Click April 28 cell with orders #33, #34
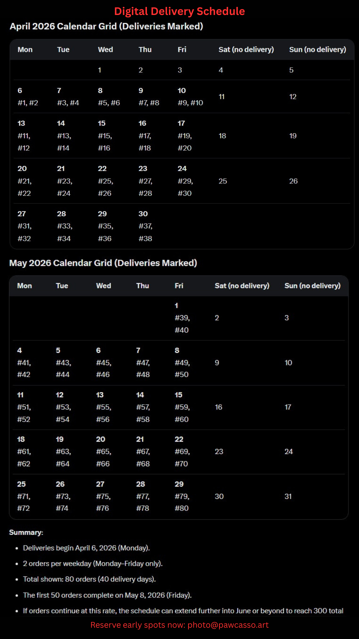The image size is (359, 639). 64,226
